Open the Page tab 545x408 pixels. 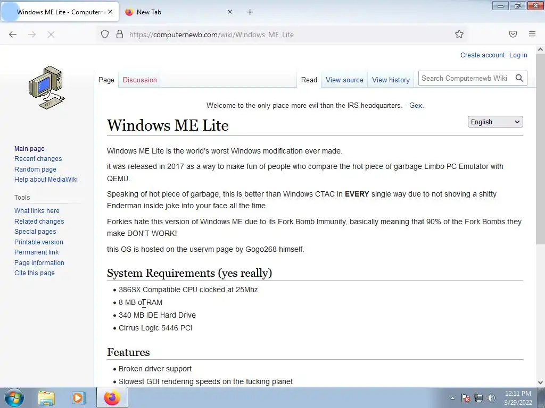tap(106, 80)
